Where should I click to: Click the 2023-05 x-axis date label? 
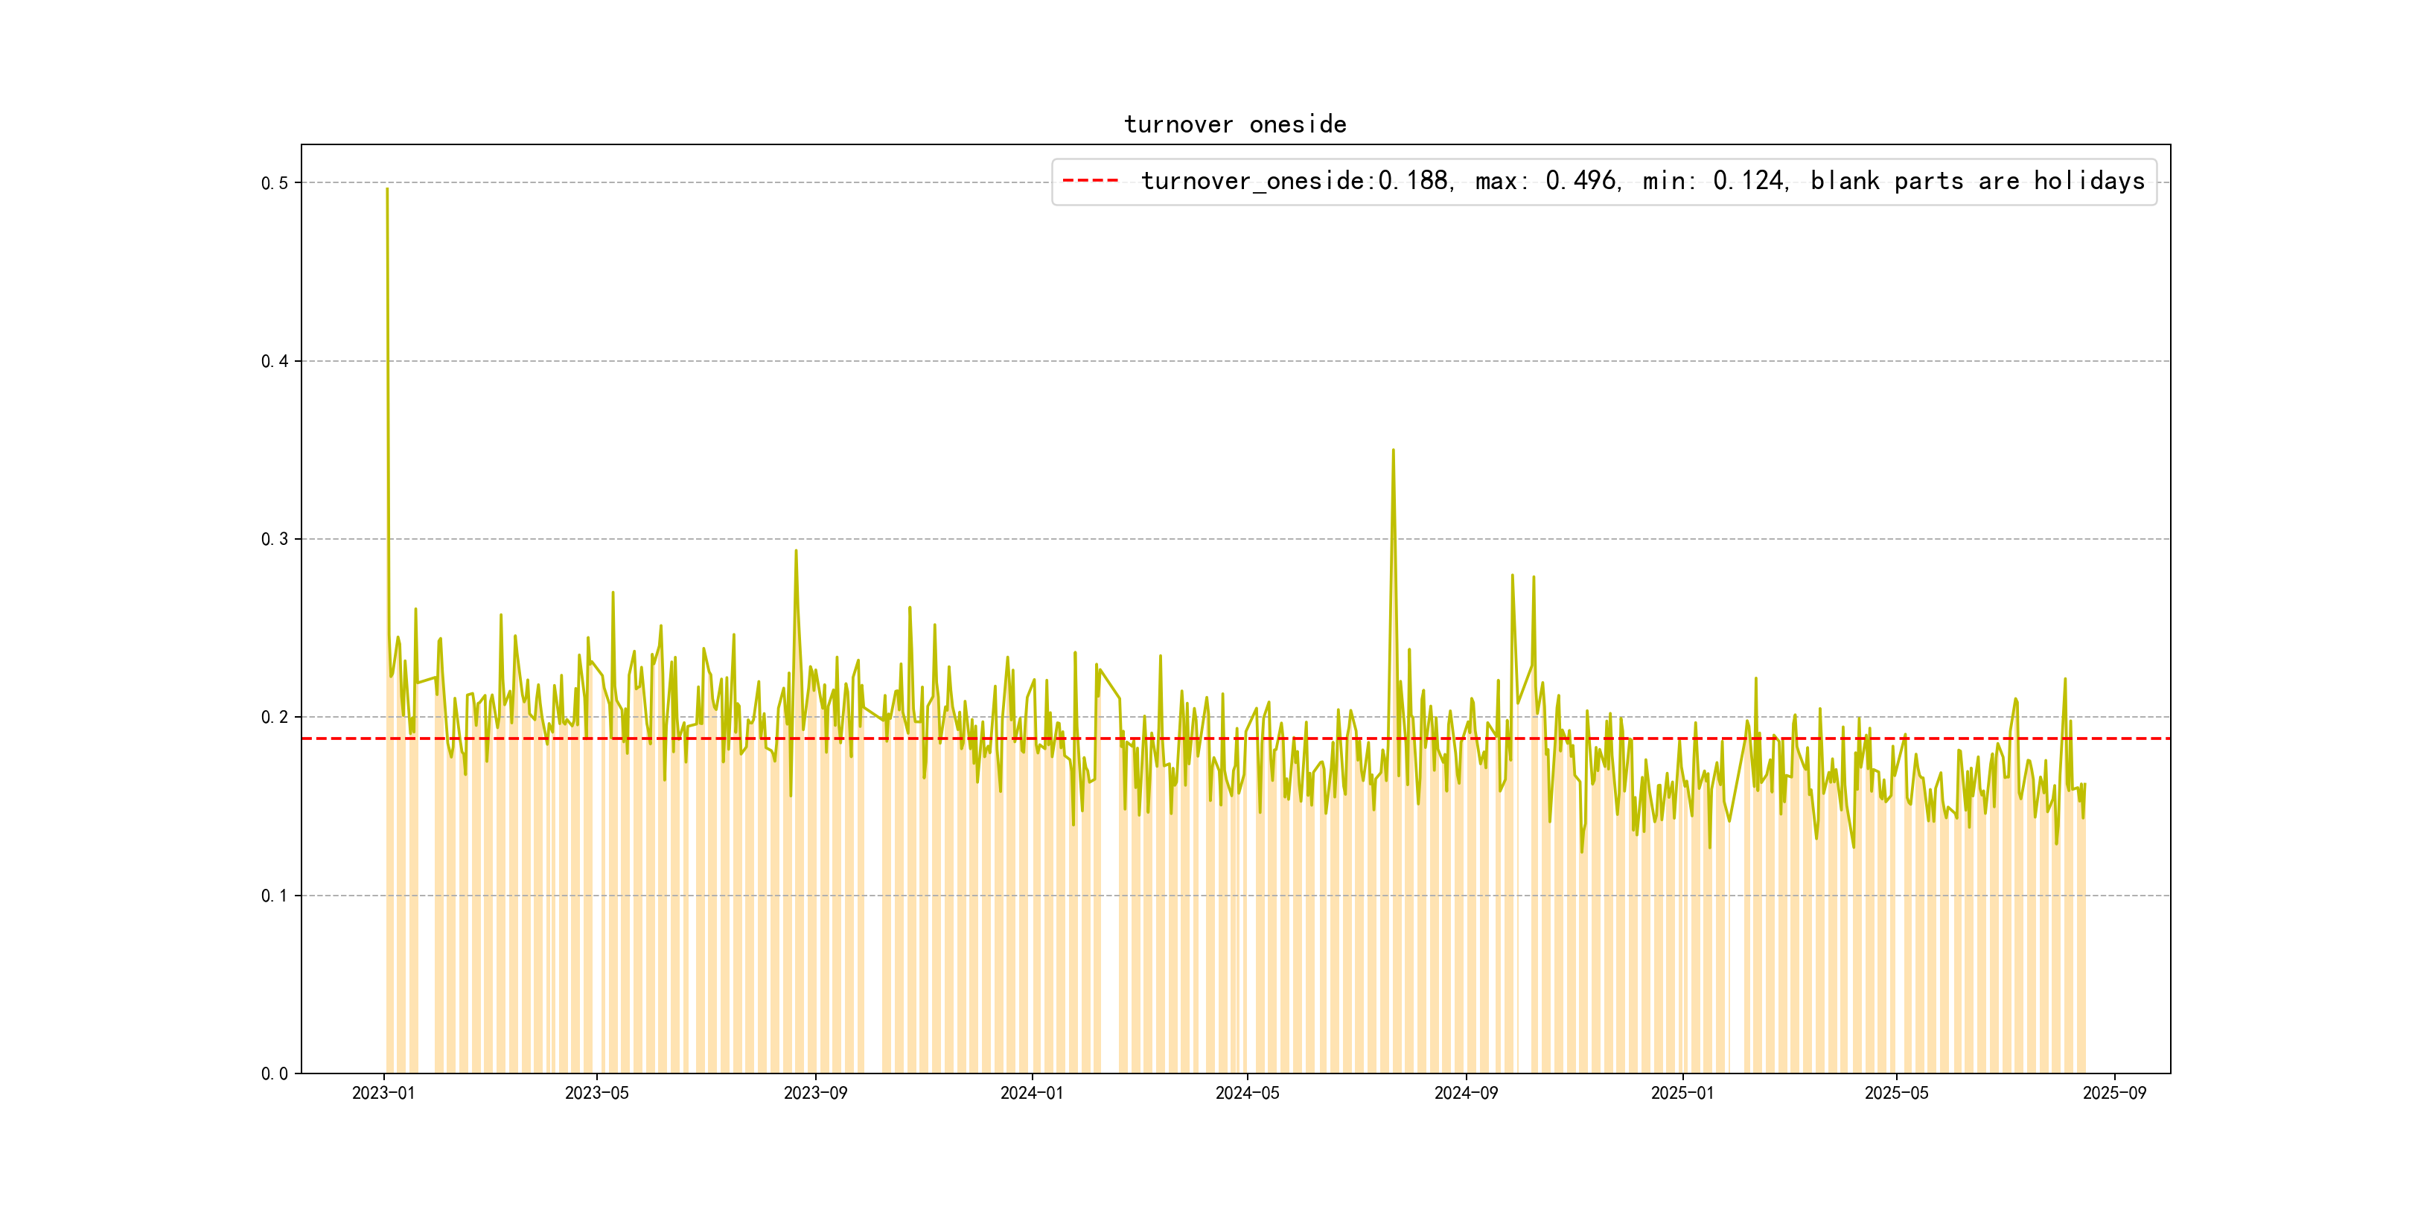(596, 1094)
